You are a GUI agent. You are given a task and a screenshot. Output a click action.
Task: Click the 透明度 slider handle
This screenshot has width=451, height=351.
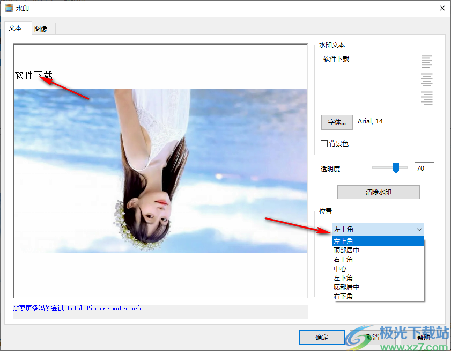[396, 168]
